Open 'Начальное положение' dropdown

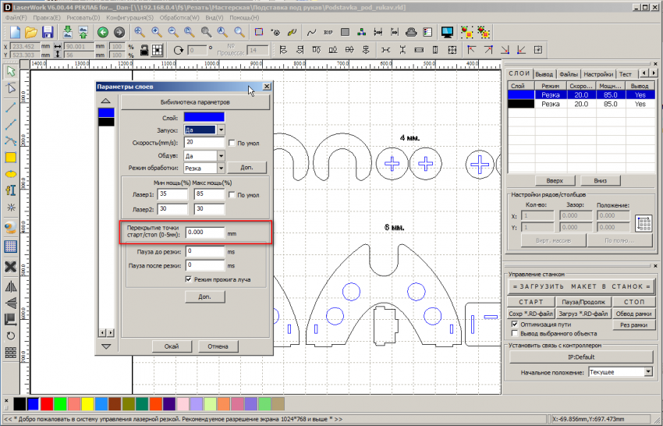point(648,372)
